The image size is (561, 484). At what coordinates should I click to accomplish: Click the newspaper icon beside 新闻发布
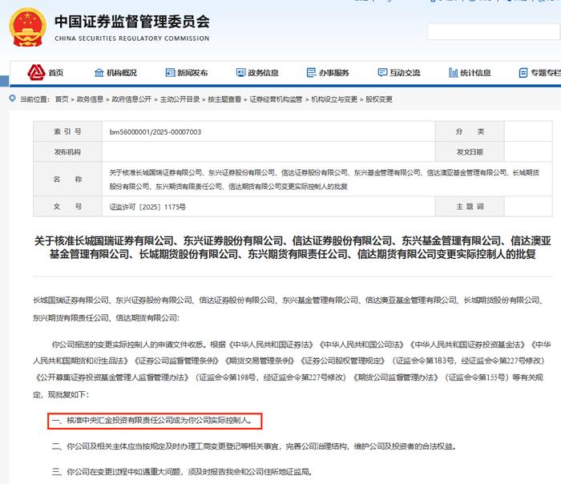170,73
